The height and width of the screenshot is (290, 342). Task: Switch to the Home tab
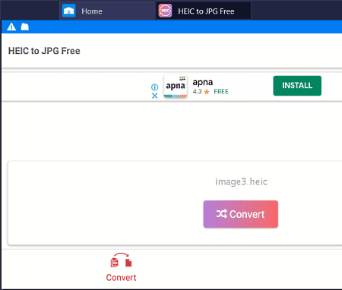pos(107,11)
